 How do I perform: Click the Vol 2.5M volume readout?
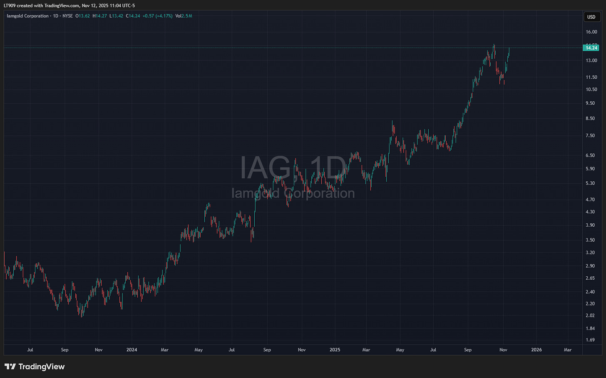pyautogui.click(x=184, y=16)
